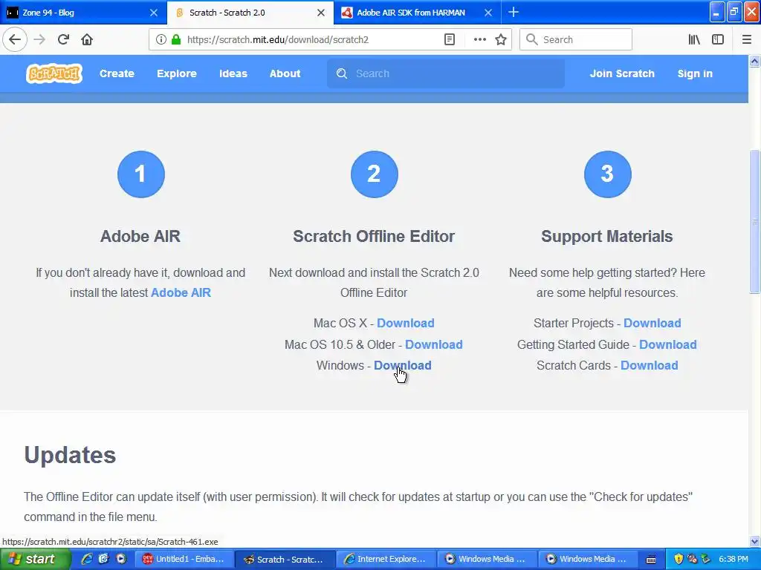Viewport: 761px width, 570px height.
Task: Switch to Internet Explore... taskbar window
Action: 386,560
